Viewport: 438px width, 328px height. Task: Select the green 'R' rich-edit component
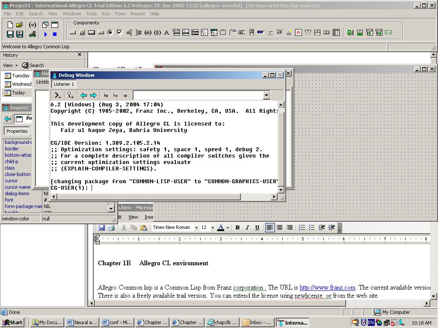(350, 32)
